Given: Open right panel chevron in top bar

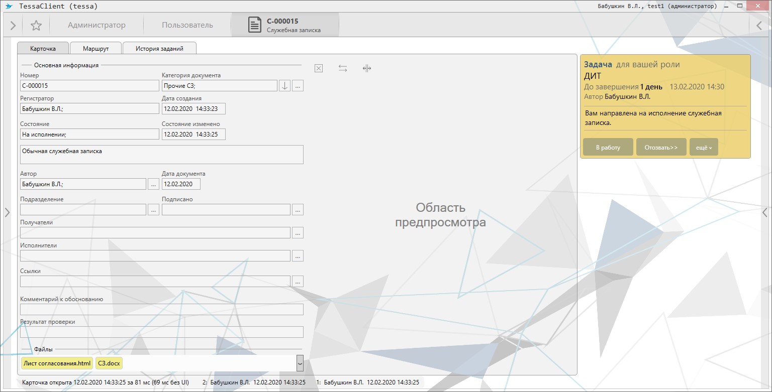Looking at the screenshot, I should (x=759, y=26).
